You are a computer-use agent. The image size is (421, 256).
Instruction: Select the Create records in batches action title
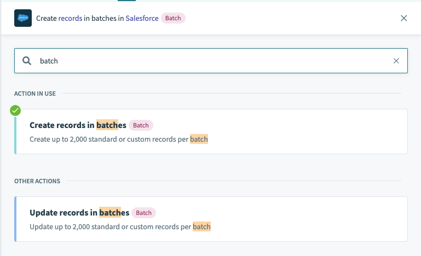[x=78, y=125]
